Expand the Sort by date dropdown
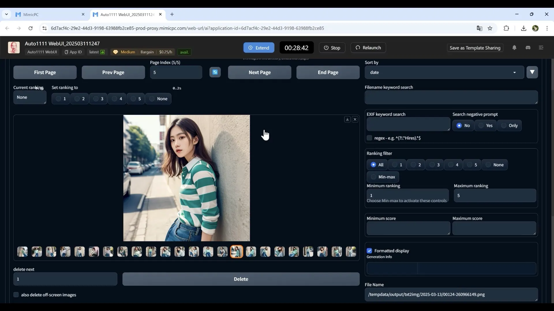Viewport: 554px width, 311px height. [444, 72]
